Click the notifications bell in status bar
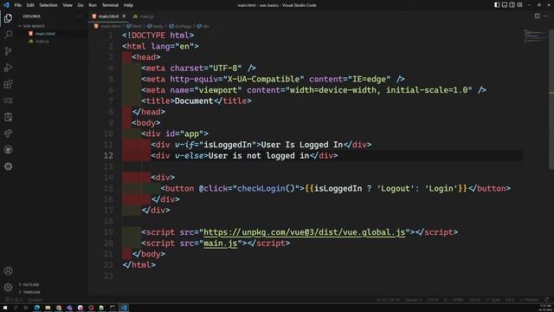 tap(546, 300)
